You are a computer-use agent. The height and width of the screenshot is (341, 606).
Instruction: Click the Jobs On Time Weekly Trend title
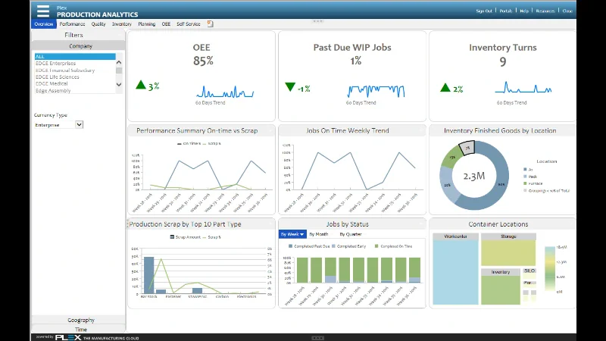click(348, 130)
